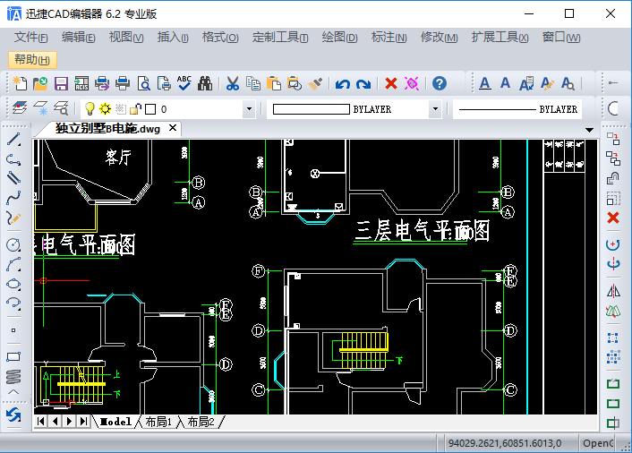Save the drawing with purple floppy icon
This screenshot has height=453, width=632.
pyautogui.click(x=61, y=83)
